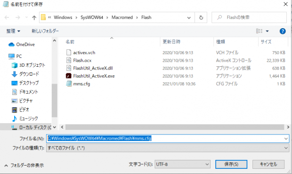The width and height of the screenshot is (292, 174).
Task: Create a new folder with 新しいフォルダー
Action: 45,31
